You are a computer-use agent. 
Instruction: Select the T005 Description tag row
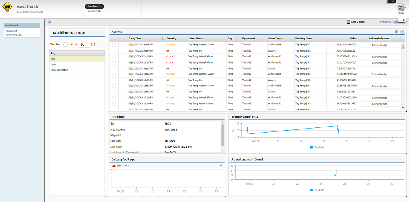[x=77, y=70]
